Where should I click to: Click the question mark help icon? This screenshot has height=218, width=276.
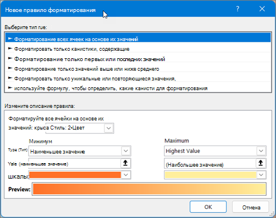(x=238, y=9)
